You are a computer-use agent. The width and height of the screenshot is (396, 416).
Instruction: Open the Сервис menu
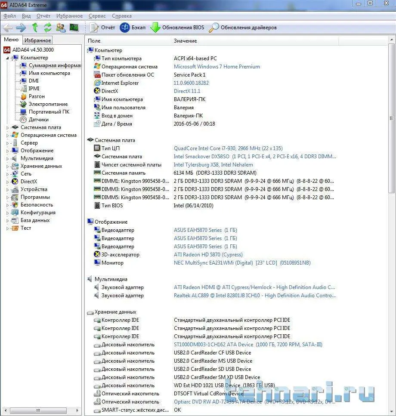click(x=97, y=16)
